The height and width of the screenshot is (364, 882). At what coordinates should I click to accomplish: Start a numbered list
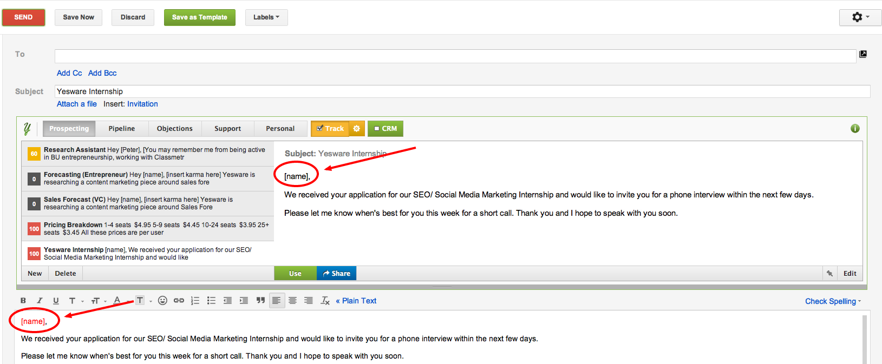195,301
